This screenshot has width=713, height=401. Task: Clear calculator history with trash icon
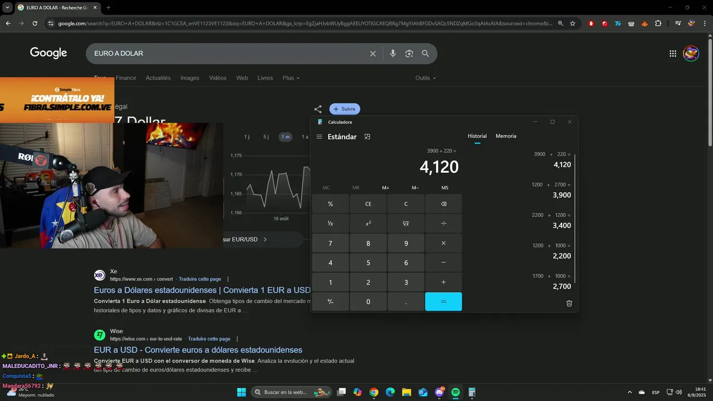click(x=569, y=303)
